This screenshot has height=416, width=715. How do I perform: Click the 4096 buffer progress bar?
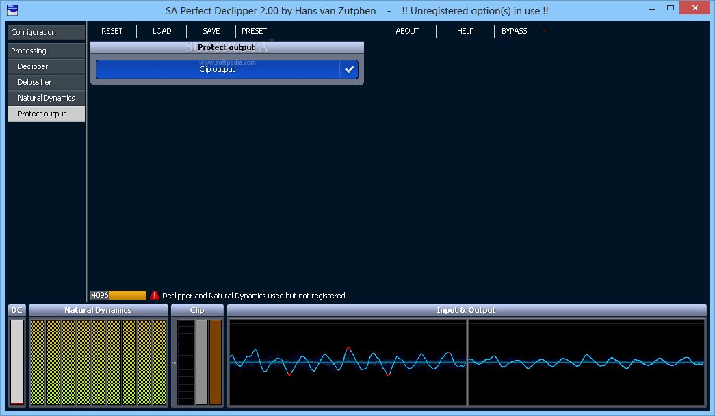coord(118,296)
